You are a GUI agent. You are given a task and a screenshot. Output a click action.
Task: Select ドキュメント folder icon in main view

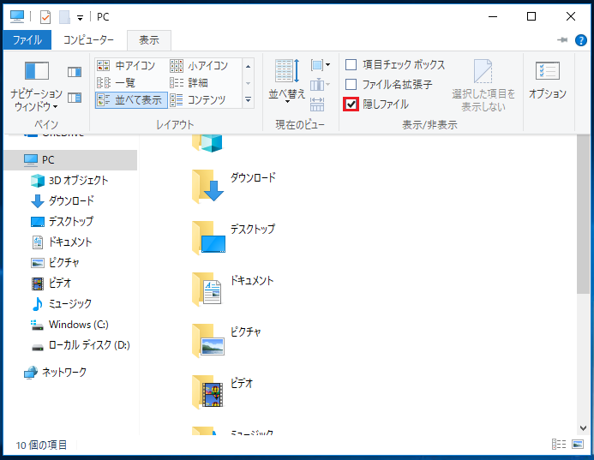click(207, 289)
